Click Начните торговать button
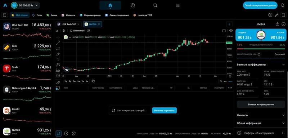 (x=164, y=111)
